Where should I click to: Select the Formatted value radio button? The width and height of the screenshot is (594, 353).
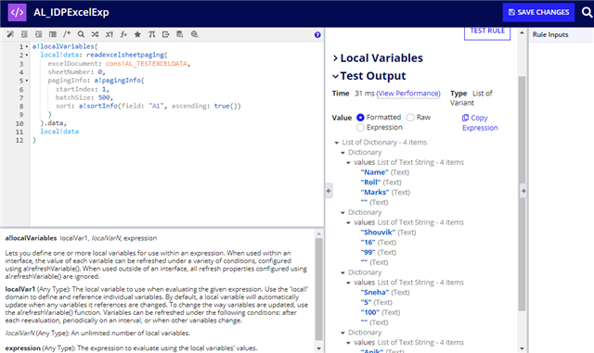tap(360, 118)
